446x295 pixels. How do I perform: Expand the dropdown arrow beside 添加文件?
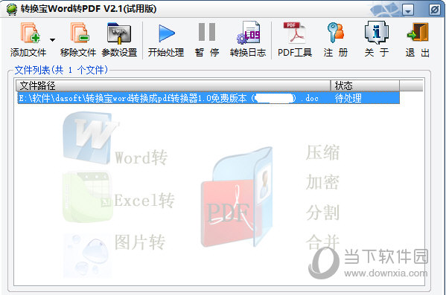52,39
